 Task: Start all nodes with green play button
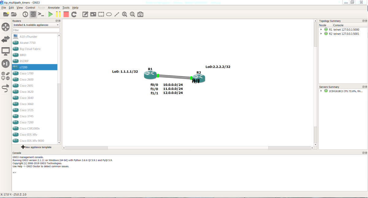click(51, 14)
